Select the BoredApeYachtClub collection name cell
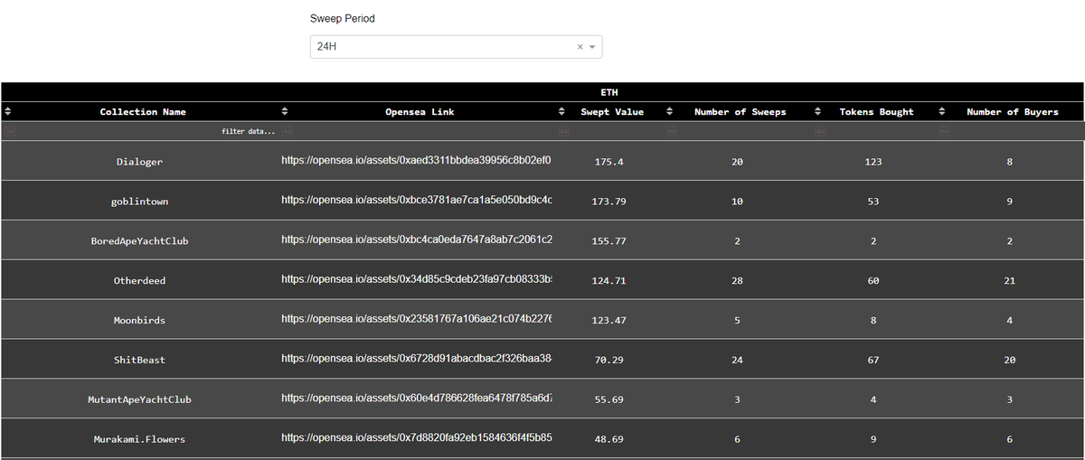The height and width of the screenshot is (460, 1085). pos(139,241)
